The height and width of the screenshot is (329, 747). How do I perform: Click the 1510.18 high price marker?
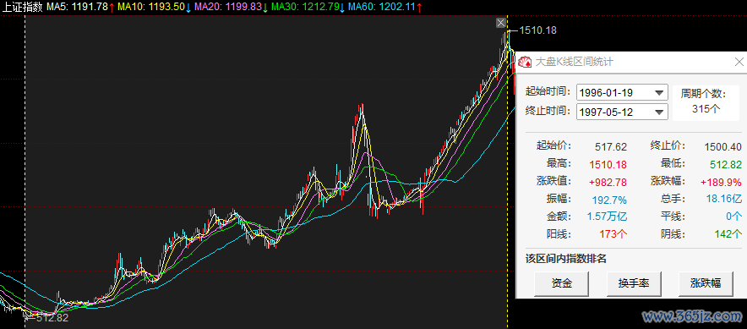tap(537, 30)
